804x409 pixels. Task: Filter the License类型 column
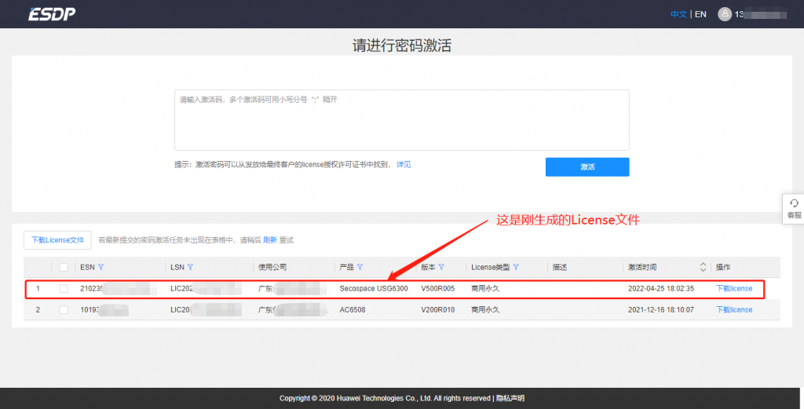click(x=516, y=267)
